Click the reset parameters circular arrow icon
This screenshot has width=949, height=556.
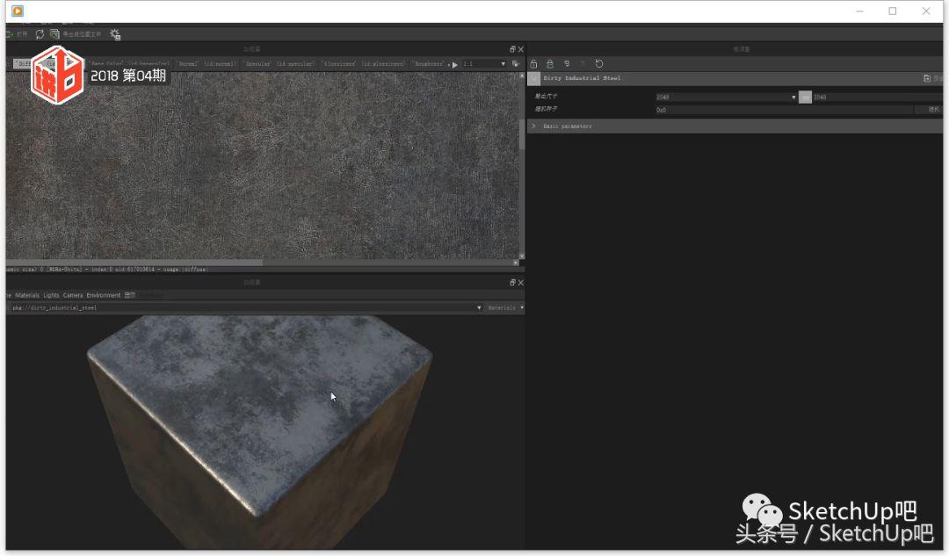[x=599, y=64]
